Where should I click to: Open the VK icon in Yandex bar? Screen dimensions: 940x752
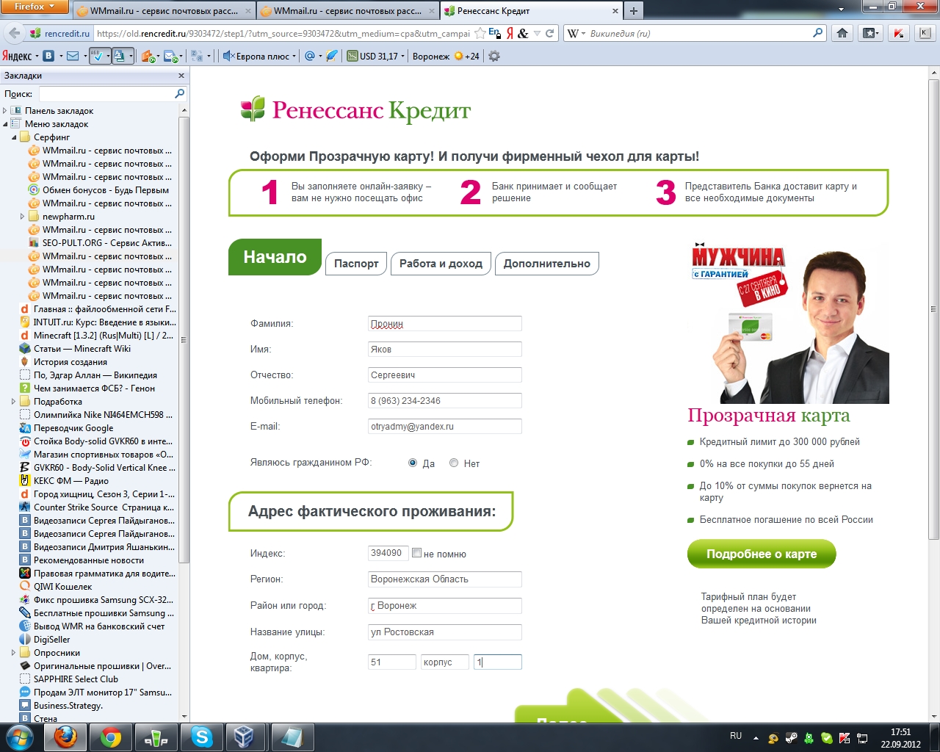click(48, 56)
